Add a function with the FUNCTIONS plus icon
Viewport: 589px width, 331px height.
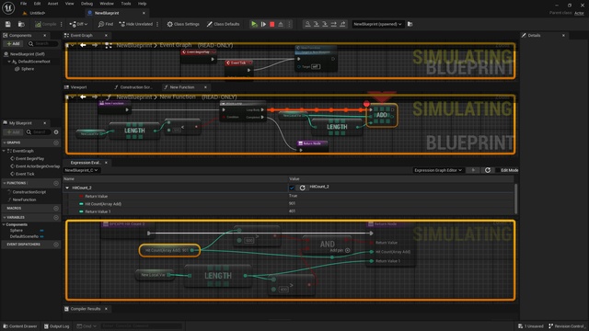[x=56, y=183]
